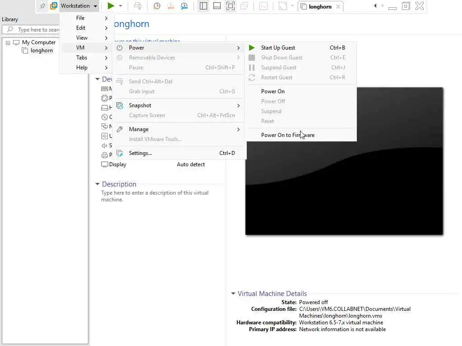Click the Printer device icon

pyautogui.click(x=105, y=155)
